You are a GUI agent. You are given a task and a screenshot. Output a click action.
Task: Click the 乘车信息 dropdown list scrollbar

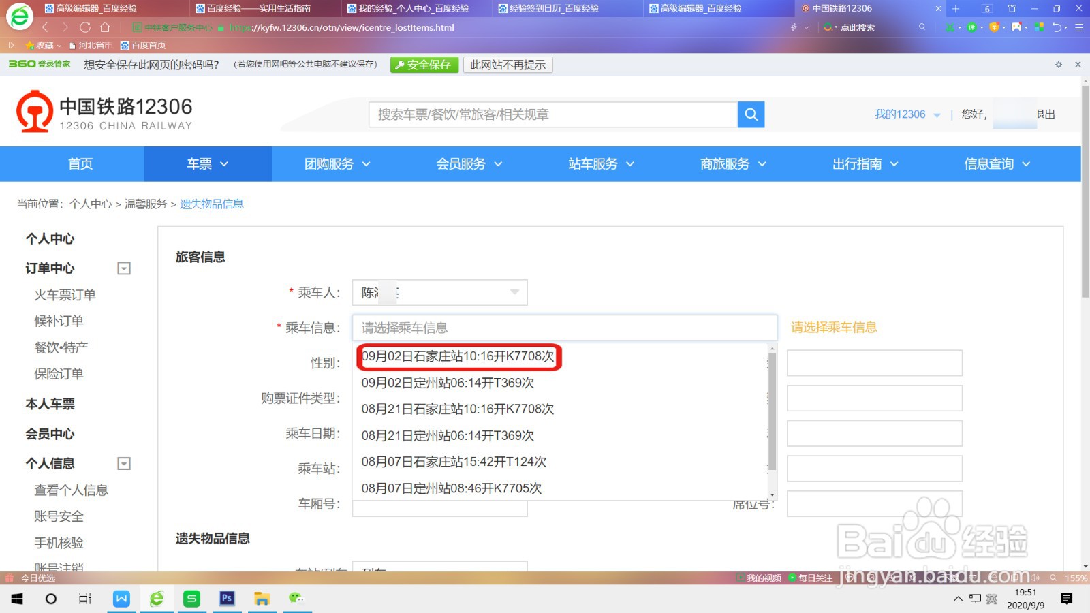pos(772,411)
